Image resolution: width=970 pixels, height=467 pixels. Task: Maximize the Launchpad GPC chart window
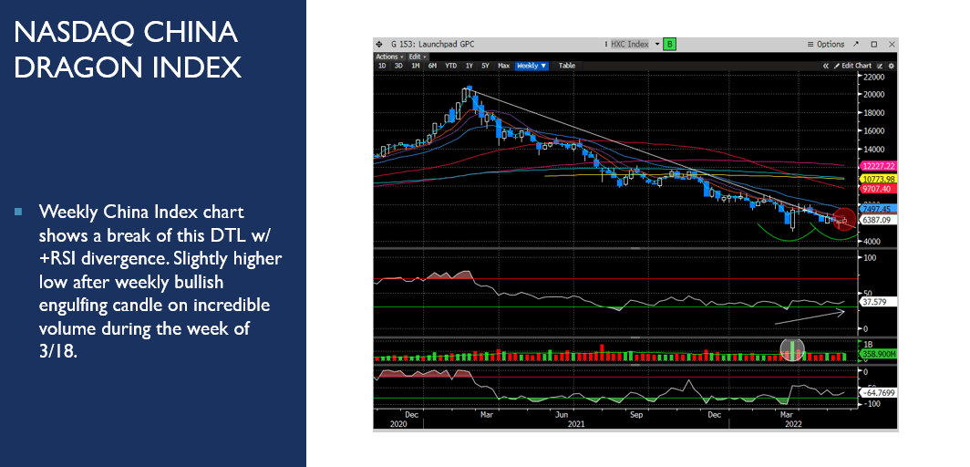pyautogui.click(x=874, y=45)
